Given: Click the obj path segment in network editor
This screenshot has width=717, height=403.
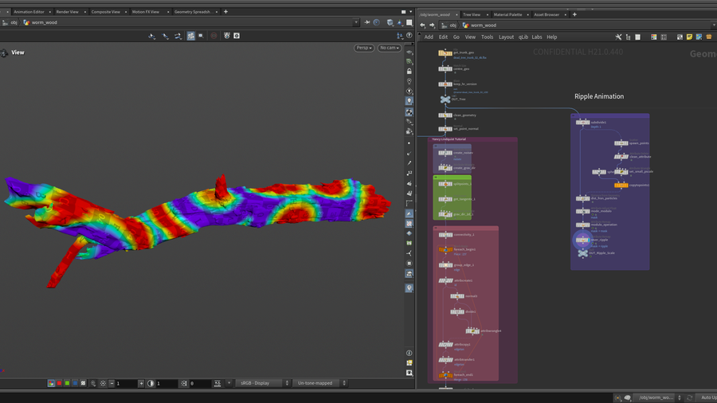Looking at the screenshot, I should (451, 25).
